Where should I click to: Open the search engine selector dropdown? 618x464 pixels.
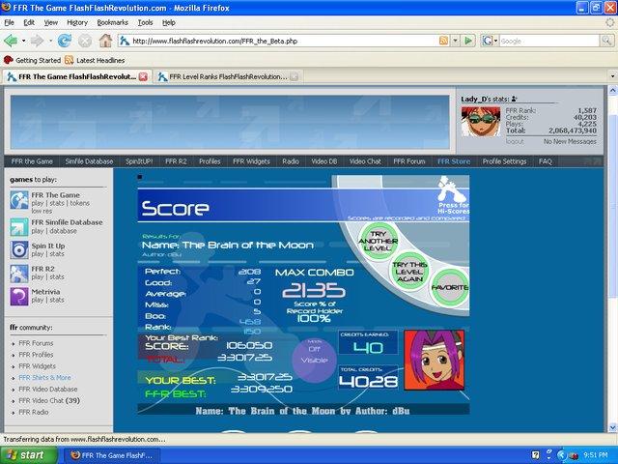(490, 41)
